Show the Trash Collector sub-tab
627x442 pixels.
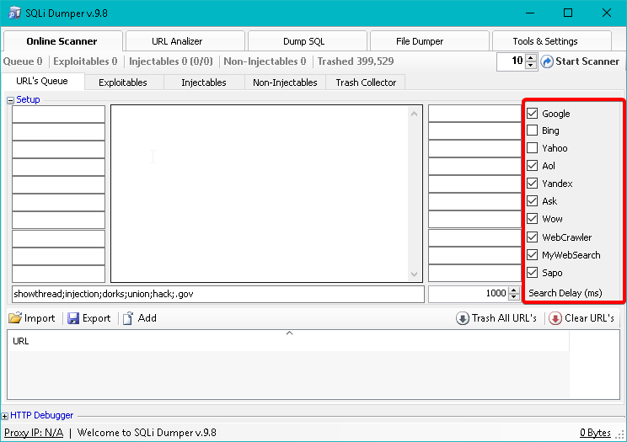[366, 83]
